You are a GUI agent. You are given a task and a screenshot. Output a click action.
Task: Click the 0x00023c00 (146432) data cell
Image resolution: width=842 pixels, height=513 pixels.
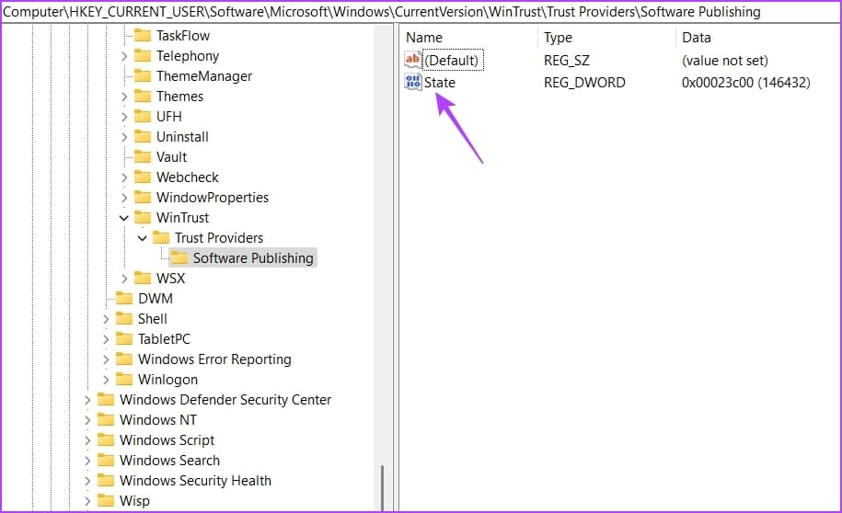[746, 83]
